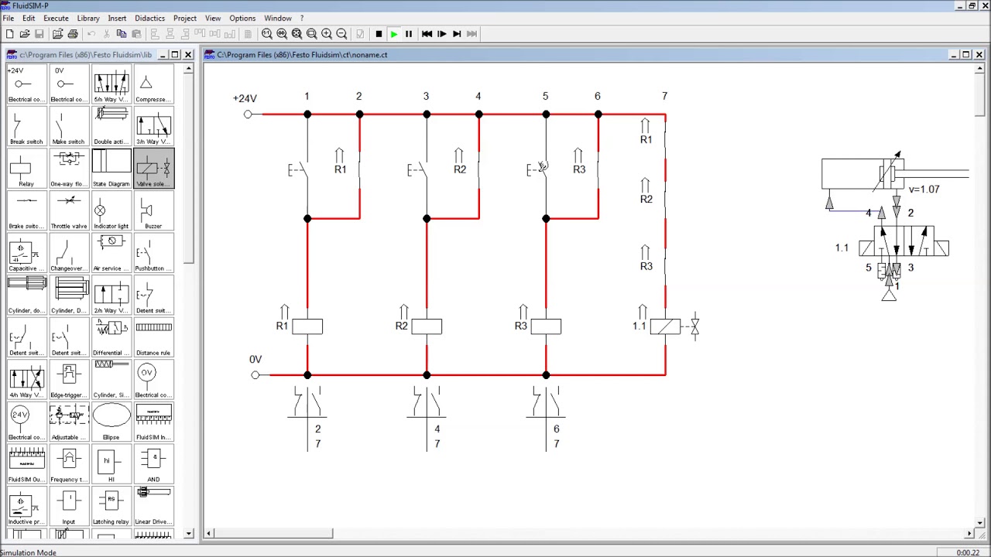The width and height of the screenshot is (991, 557).
Task: Click the zoom in magnifier icon
Action: pyautogui.click(x=327, y=34)
